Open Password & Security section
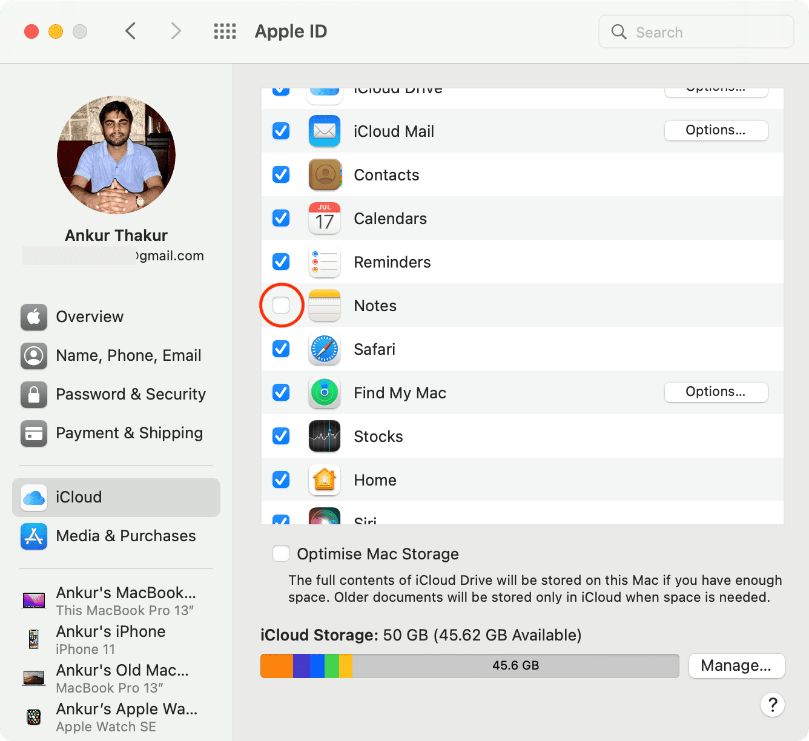The height and width of the screenshot is (741, 809). [116, 394]
